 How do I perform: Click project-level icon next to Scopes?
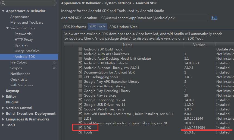pos(54,68)
